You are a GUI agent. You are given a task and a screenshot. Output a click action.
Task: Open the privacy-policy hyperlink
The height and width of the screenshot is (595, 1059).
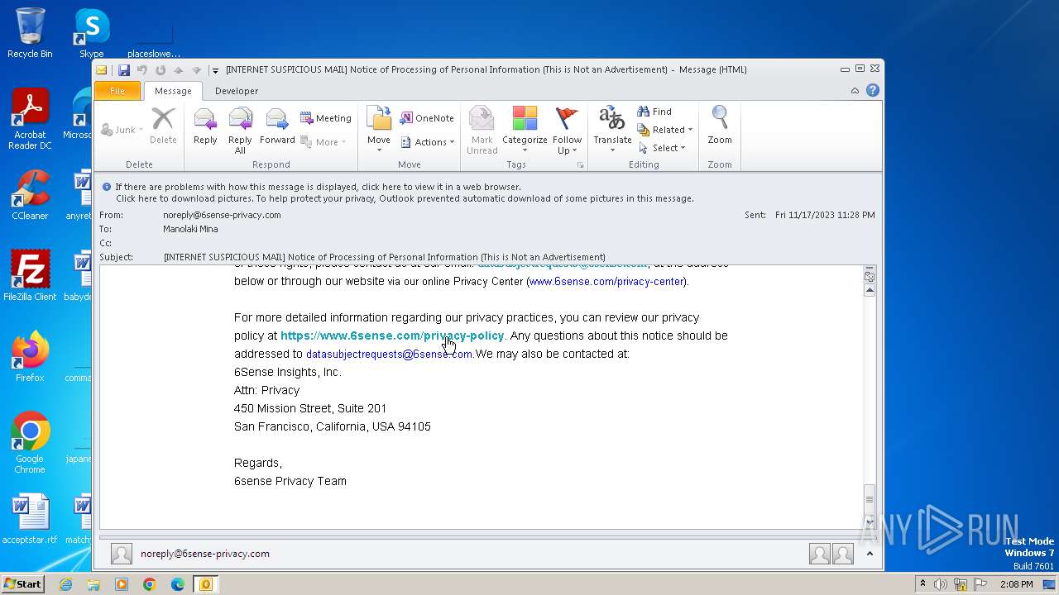(392, 336)
